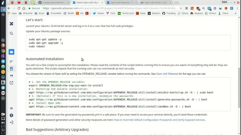Open the Pages icon in the sidebar

(11, 69)
